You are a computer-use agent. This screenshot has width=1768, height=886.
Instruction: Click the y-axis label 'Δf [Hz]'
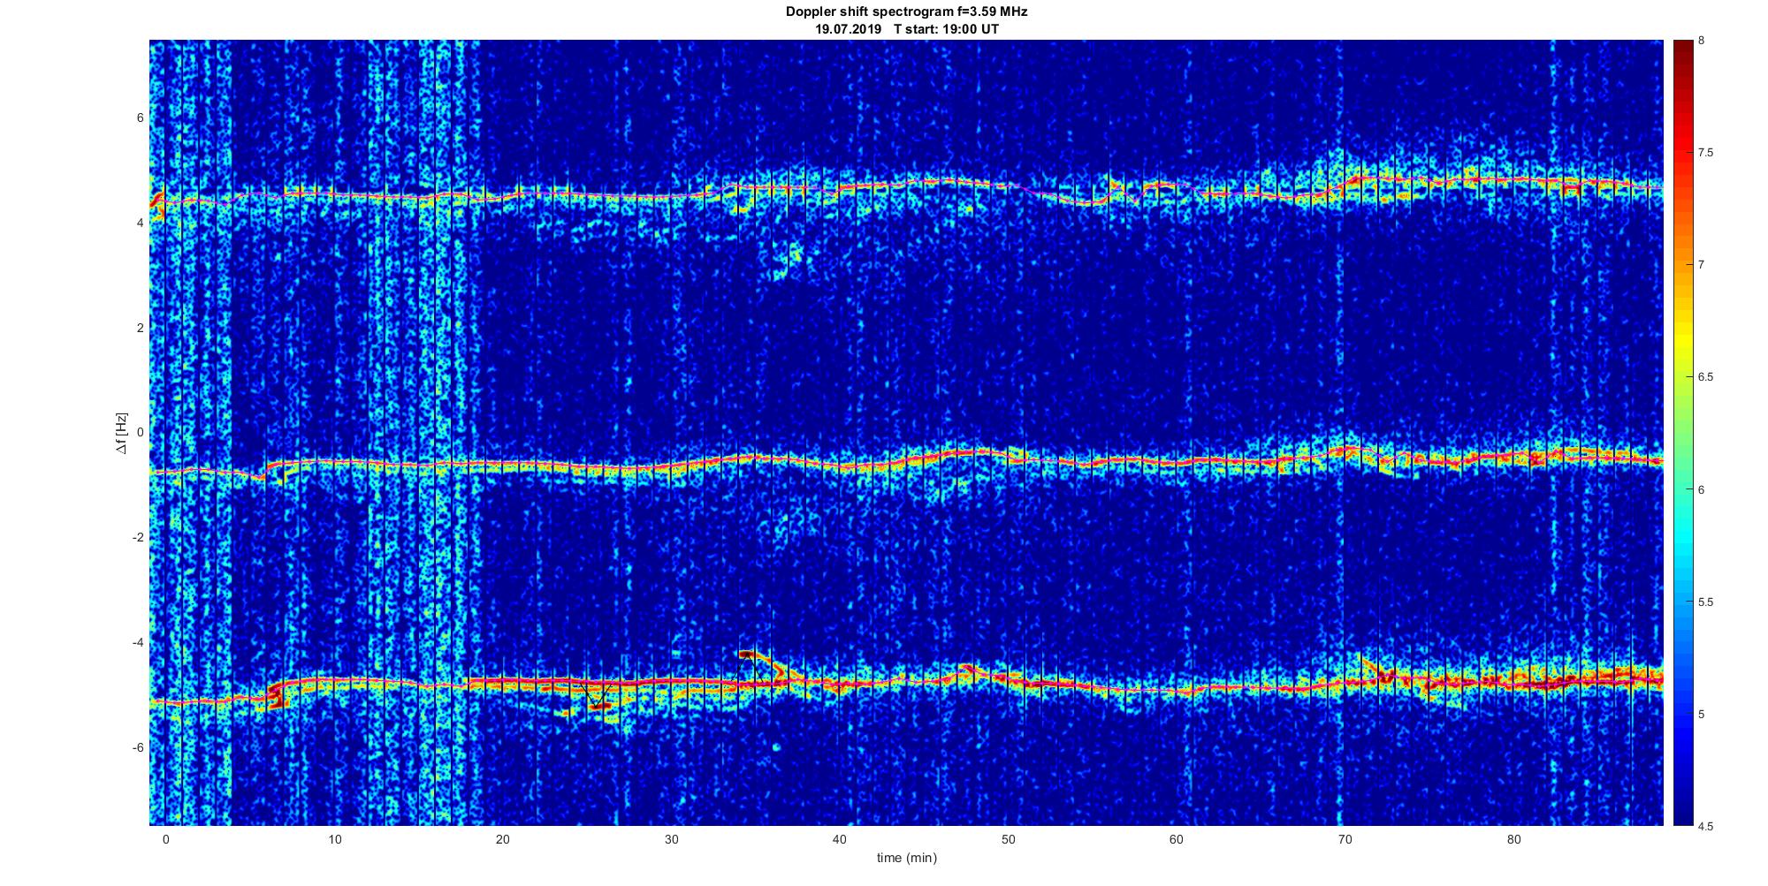[121, 433]
